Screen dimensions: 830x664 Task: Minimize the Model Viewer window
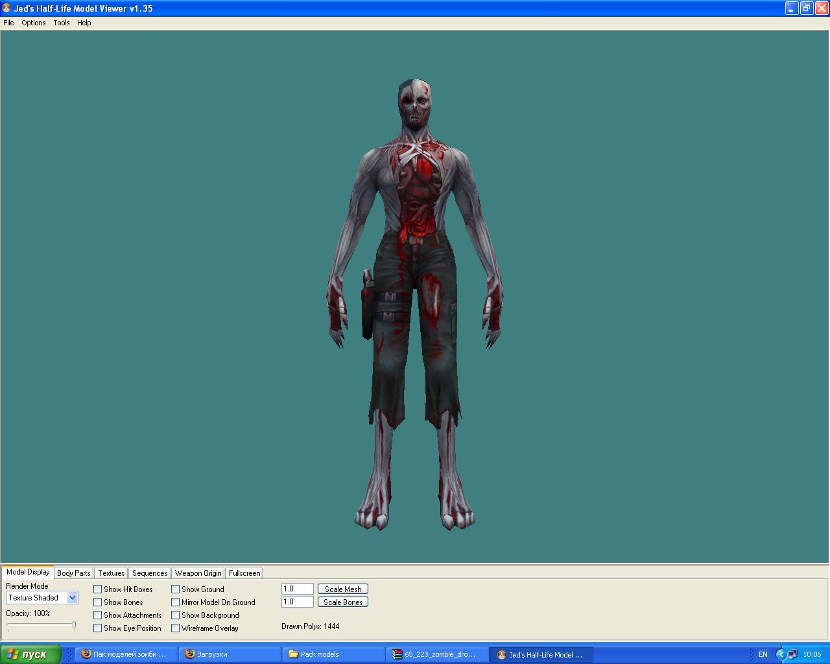click(x=792, y=8)
